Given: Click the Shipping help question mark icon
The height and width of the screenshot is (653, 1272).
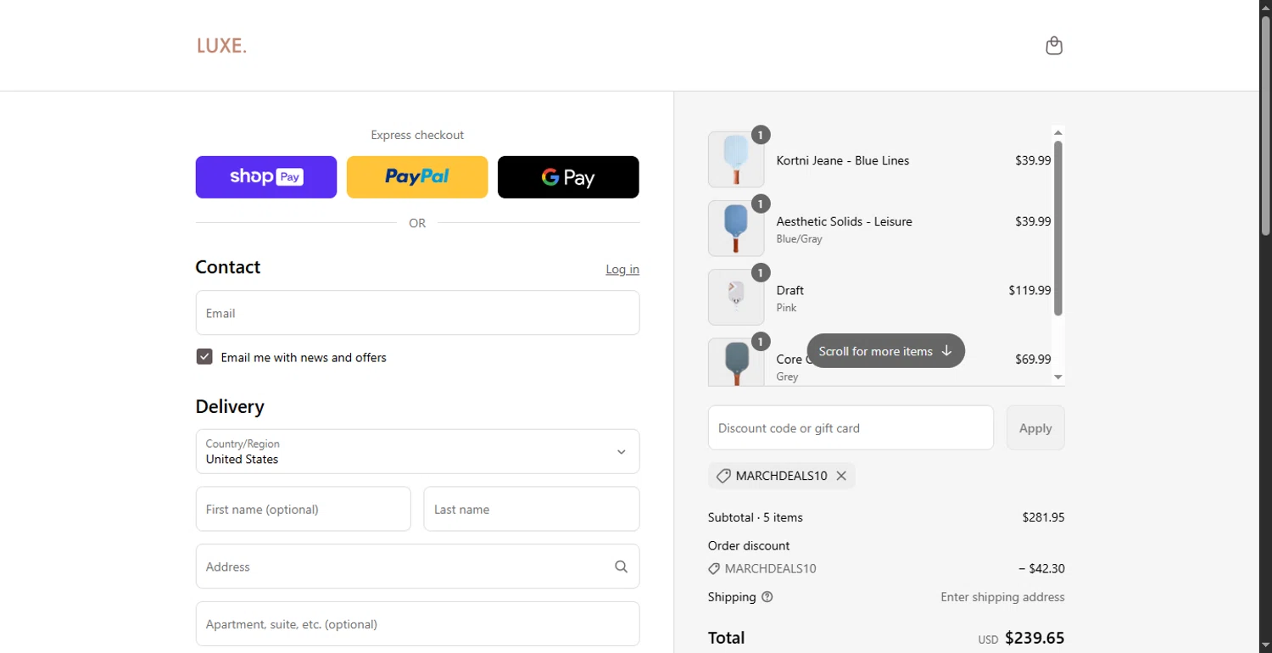Looking at the screenshot, I should (767, 597).
